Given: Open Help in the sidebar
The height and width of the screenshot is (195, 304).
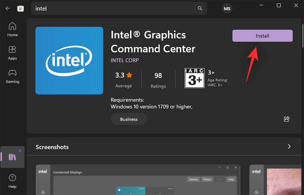Looking at the screenshot, I should 12,181.
